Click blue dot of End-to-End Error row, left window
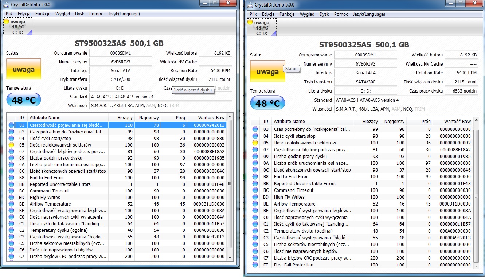 pos(11,177)
